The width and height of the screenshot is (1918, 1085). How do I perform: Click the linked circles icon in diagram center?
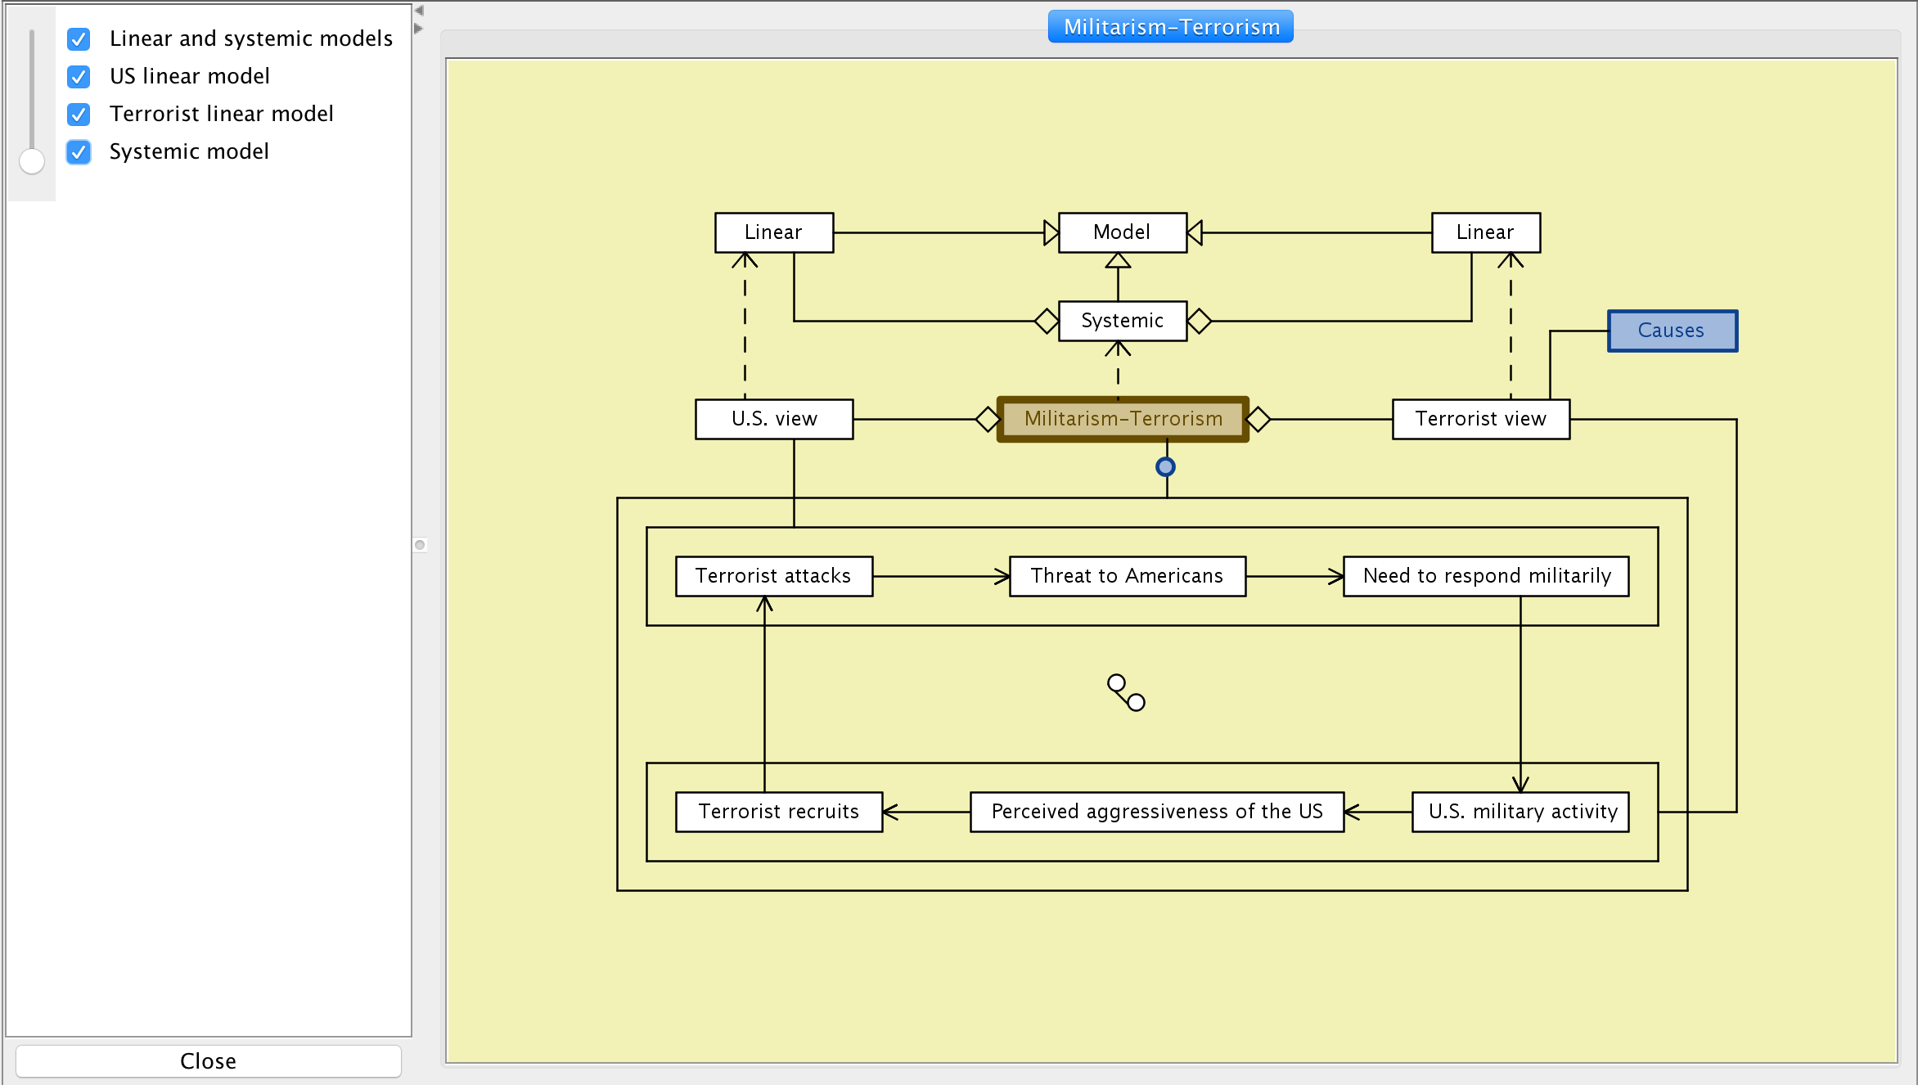[1126, 692]
